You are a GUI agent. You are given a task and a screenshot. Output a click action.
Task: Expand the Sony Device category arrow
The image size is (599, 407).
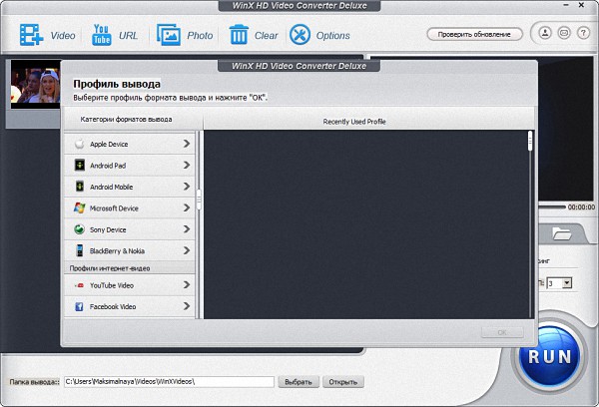(x=187, y=228)
